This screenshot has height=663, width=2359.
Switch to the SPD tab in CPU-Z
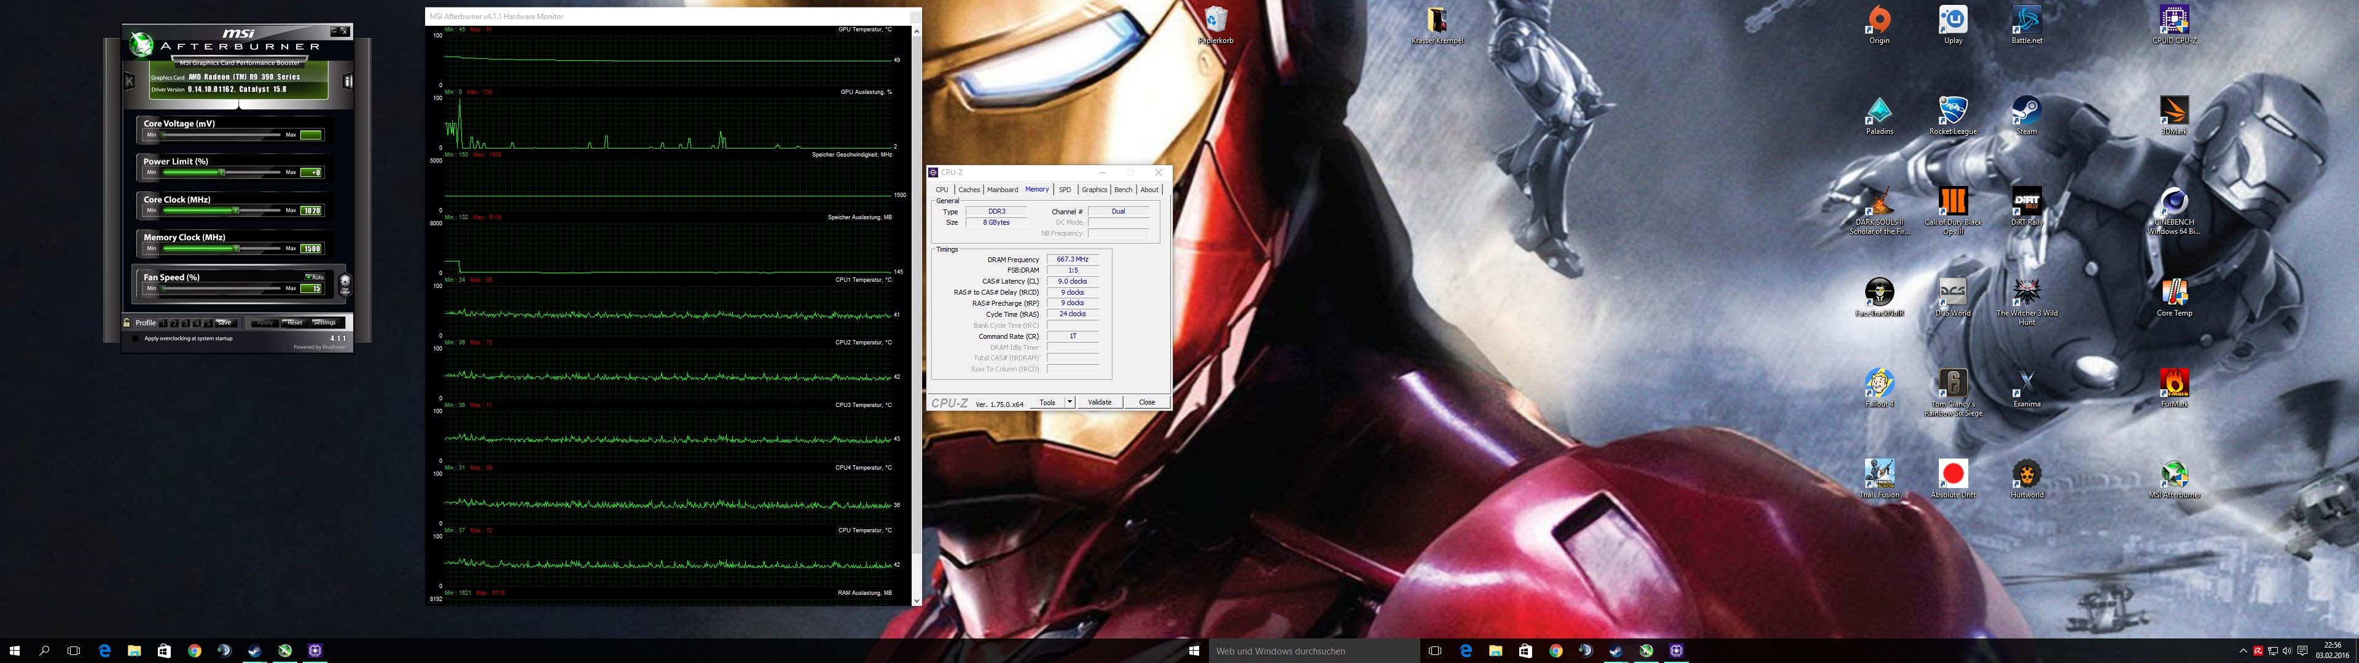(x=1064, y=190)
